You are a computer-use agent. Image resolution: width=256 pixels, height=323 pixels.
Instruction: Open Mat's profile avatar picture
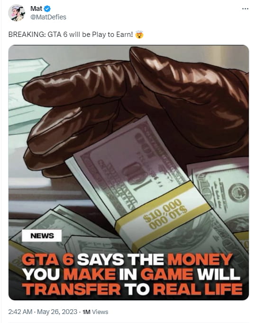click(x=17, y=13)
